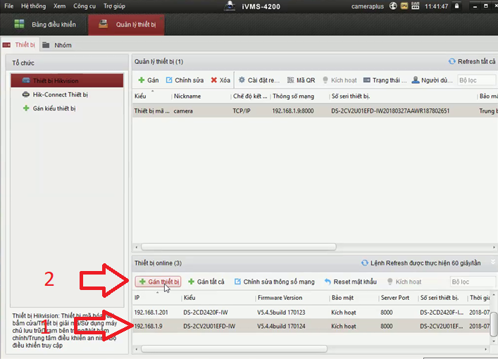Image resolution: width=498 pixels, height=359 pixels.
Task: Click the V5.4.4build 170124 firmware cell
Action: point(281,326)
